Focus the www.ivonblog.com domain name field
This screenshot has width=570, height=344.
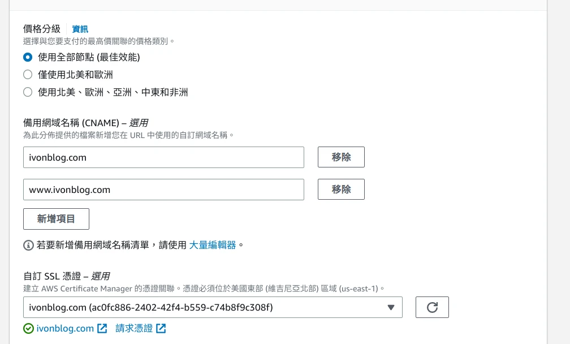tap(163, 190)
